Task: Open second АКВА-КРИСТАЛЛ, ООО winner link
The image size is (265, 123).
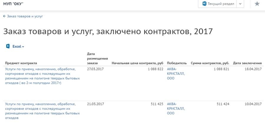Action: pyautogui.click(x=176, y=109)
